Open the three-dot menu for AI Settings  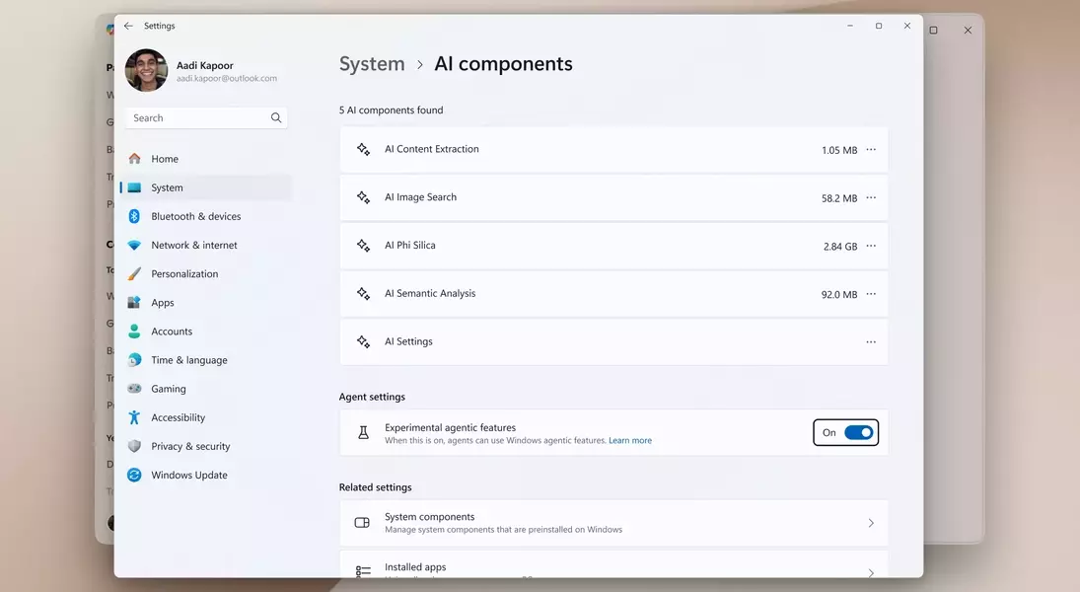click(870, 342)
